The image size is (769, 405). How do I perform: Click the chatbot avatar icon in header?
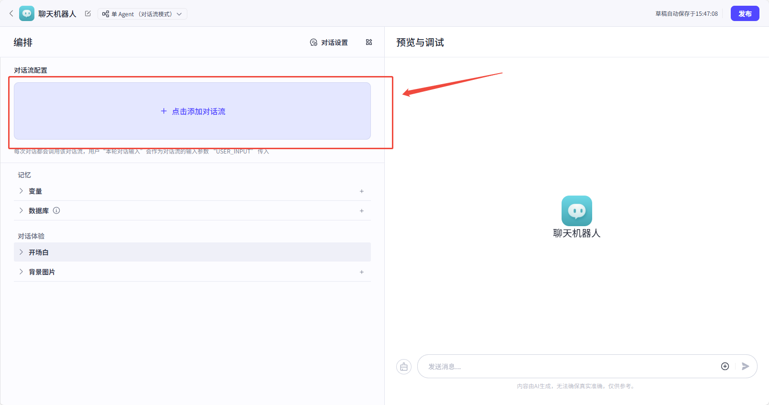[x=27, y=13]
